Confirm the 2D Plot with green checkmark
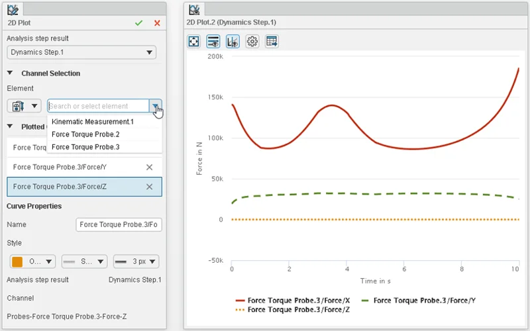 [138, 23]
